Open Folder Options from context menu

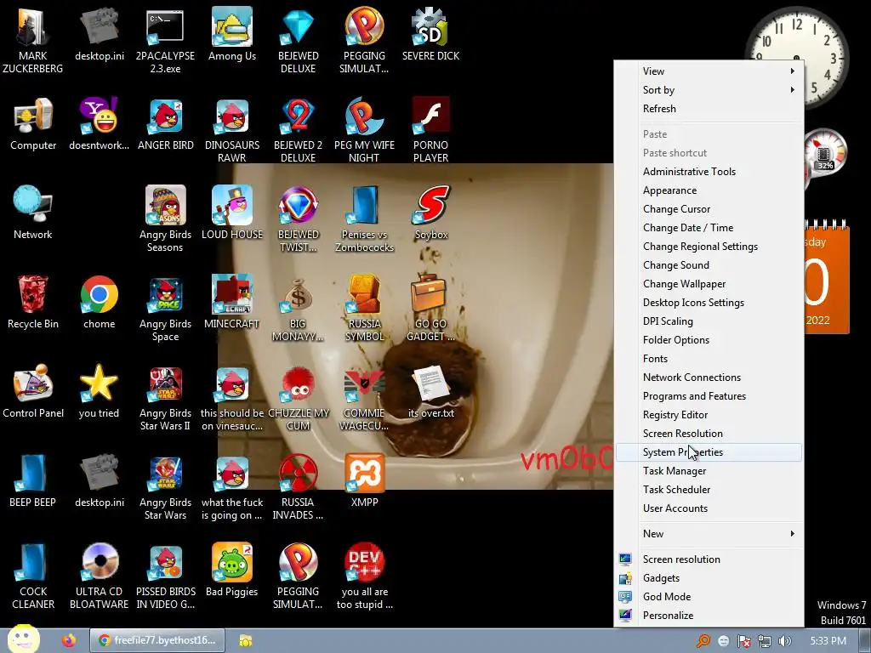pos(709,340)
